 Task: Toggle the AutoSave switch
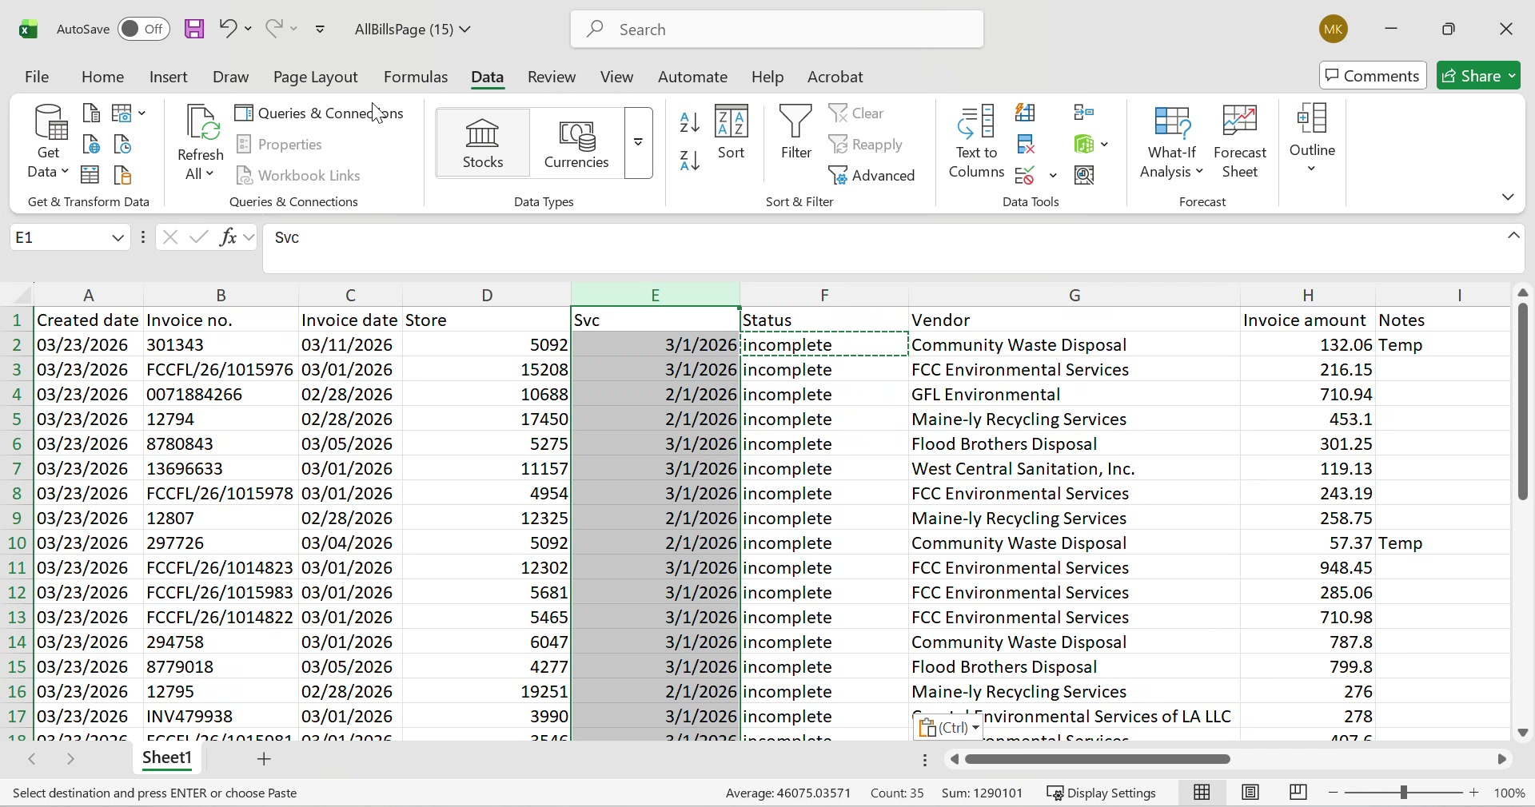(142, 29)
